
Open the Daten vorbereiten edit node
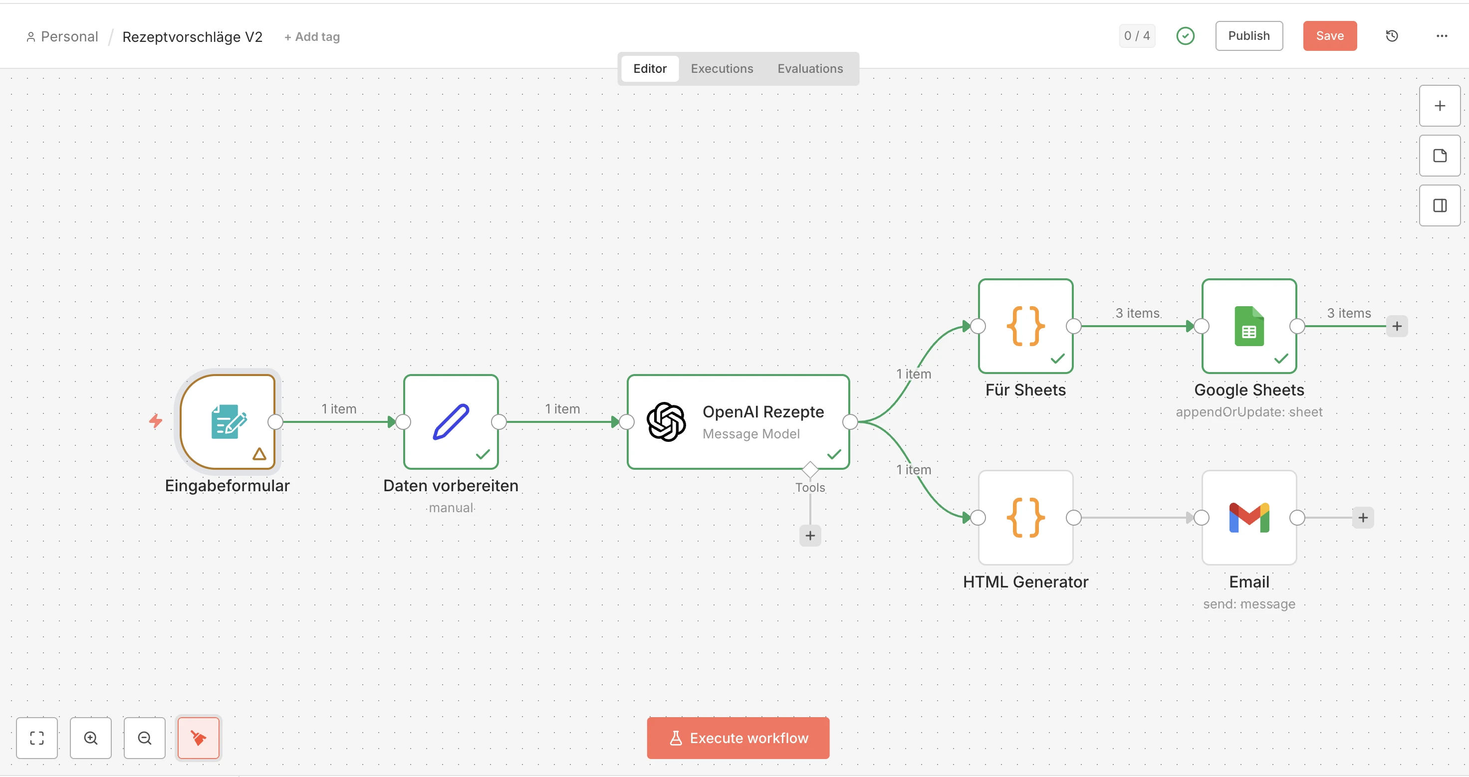point(450,422)
